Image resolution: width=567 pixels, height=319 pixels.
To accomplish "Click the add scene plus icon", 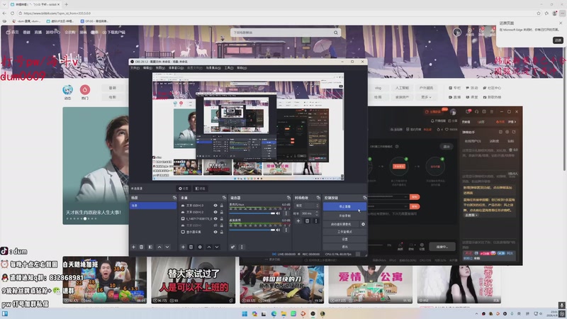I will tap(133, 247).
